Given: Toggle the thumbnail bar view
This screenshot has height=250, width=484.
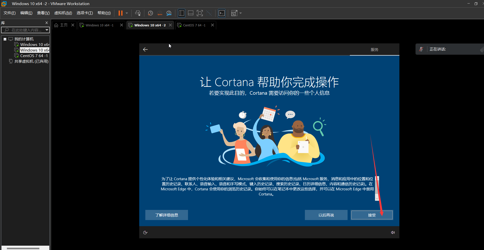Looking at the screenshot, I should tap(191, 13).
